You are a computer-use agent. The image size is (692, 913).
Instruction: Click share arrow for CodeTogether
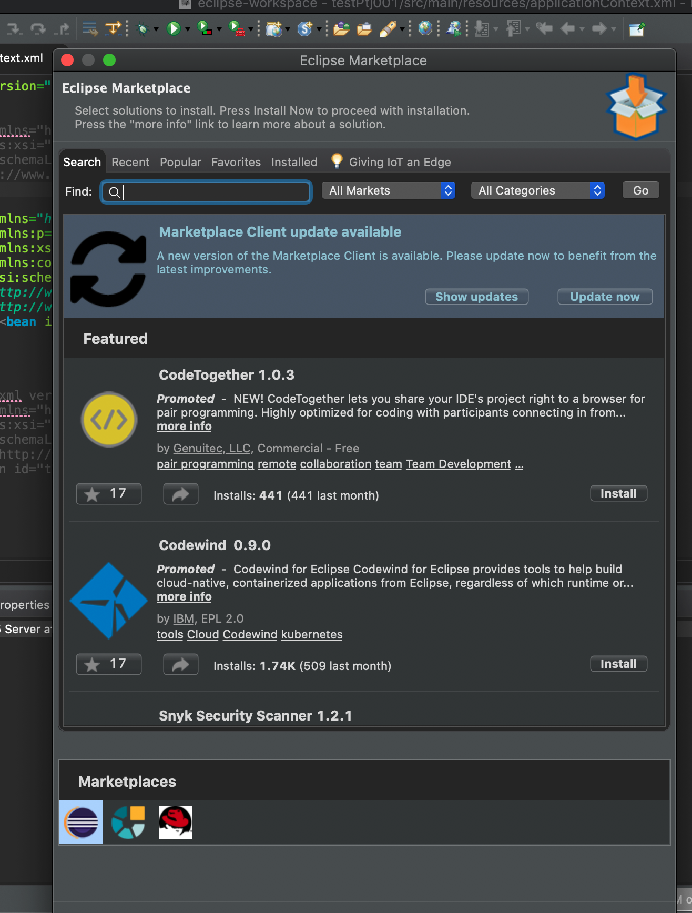(181, 494)
